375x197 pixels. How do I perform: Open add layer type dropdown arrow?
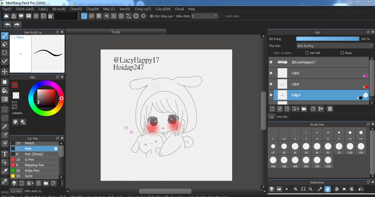point(298,109)
